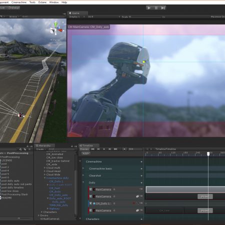Select the Timeline panel tab
The width and height of the screenshot is (225, 225).
89,145
